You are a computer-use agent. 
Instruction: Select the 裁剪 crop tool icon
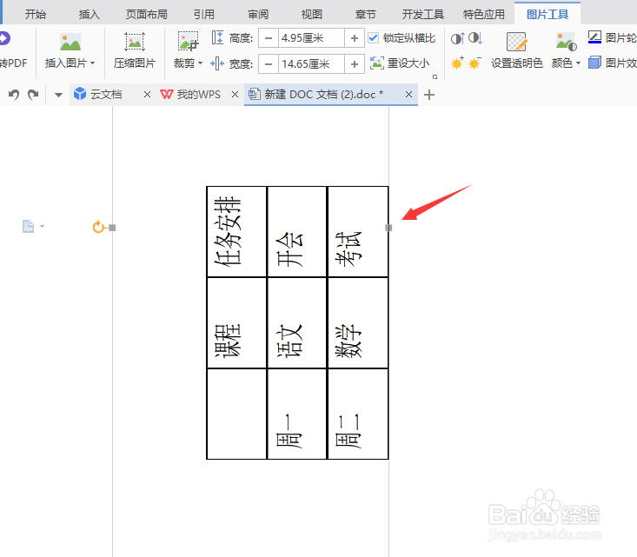tap(188, 42)
